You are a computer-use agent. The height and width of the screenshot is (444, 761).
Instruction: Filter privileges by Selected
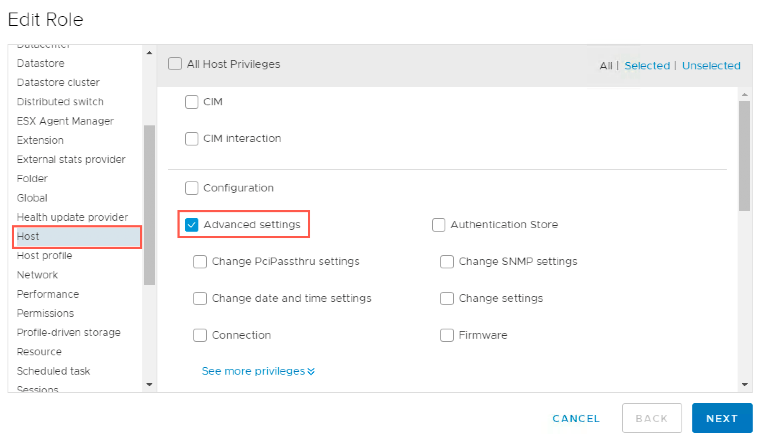point(647,65)
